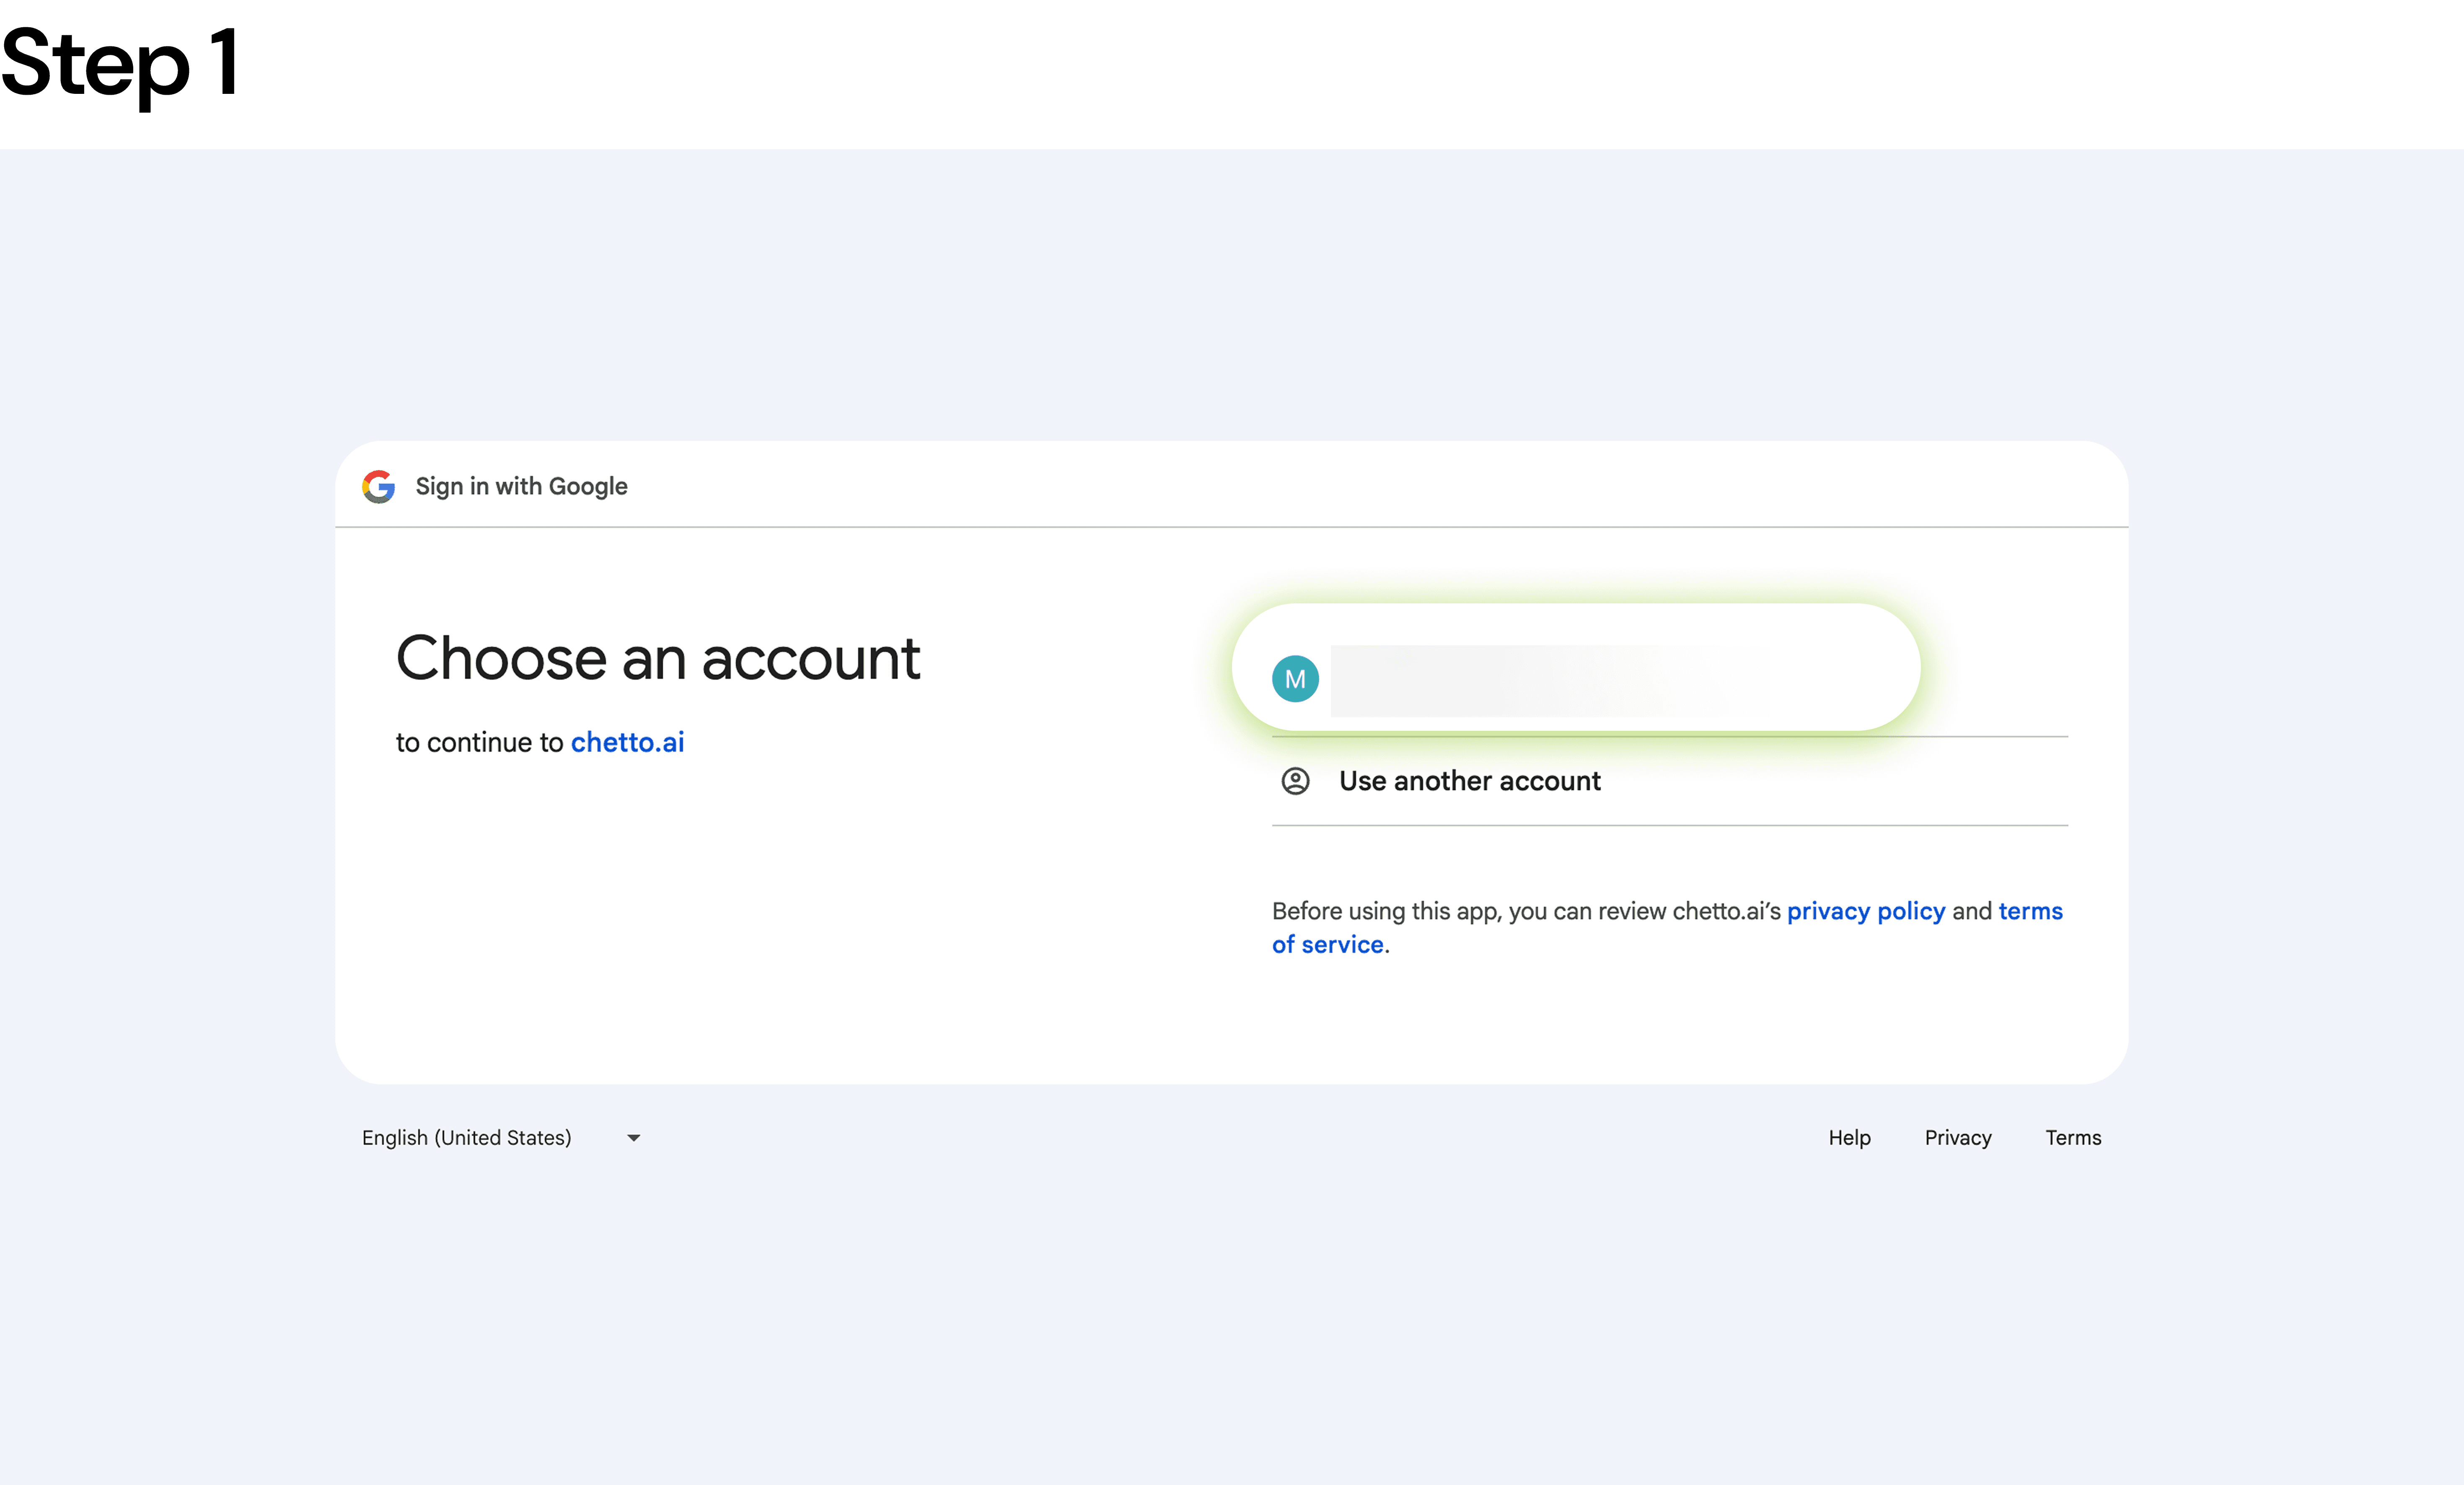Open the Help footer link
Viewport: 2464px width, 1485px height.
[1849, 1138]
